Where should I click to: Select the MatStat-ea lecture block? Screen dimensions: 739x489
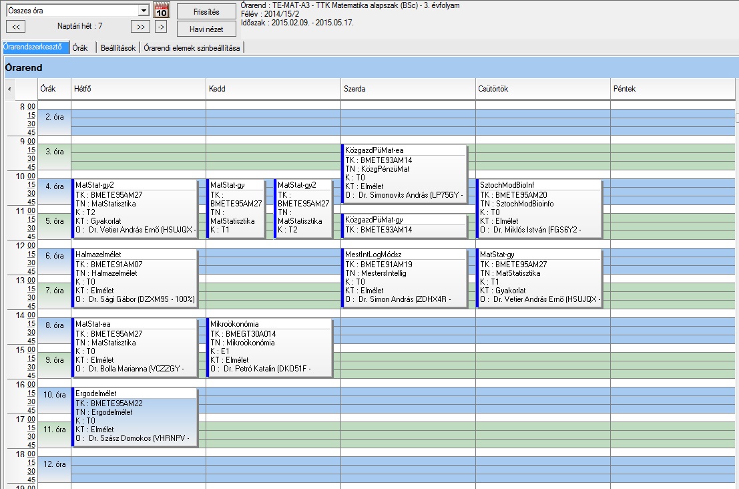click(x=135, y=347)
